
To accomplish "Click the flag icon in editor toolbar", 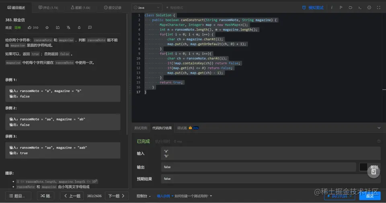I will 341,8.
